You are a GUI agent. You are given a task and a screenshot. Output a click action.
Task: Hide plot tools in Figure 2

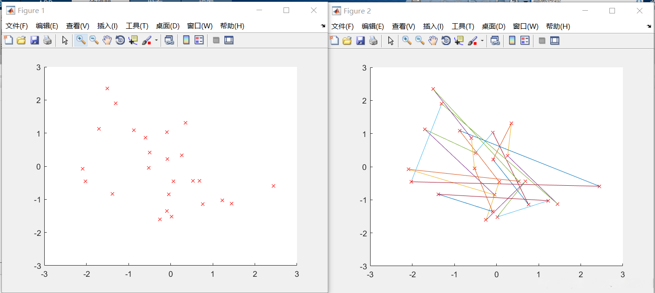point(542,41)
